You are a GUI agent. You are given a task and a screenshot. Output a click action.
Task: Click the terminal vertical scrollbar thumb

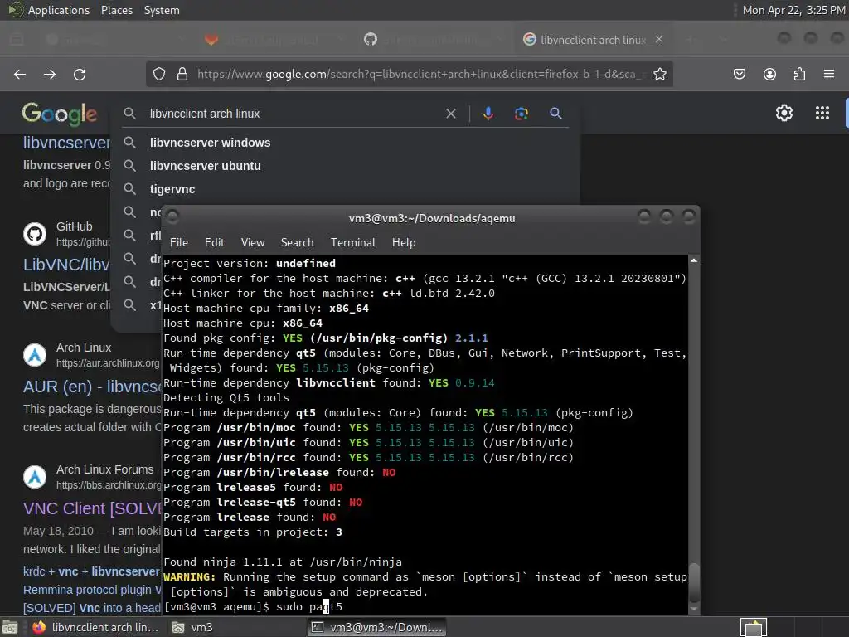click(x=694, y=581)
